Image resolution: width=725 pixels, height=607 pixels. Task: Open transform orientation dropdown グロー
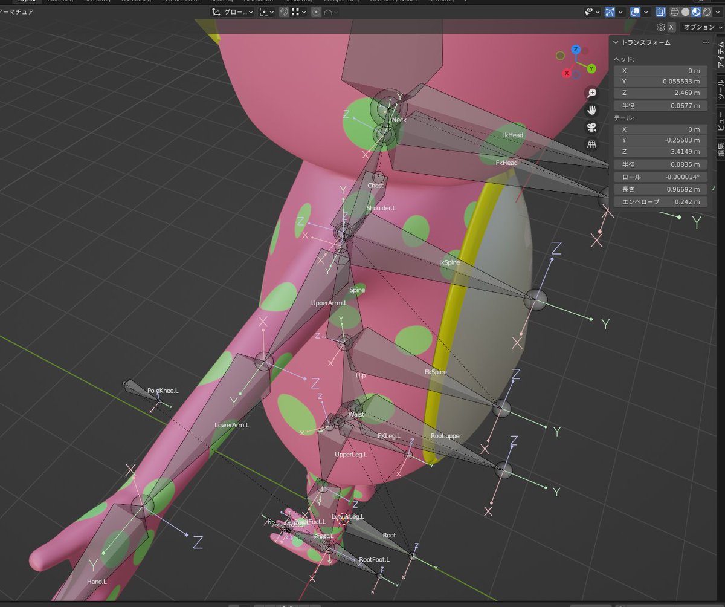[x=233, y=12]
